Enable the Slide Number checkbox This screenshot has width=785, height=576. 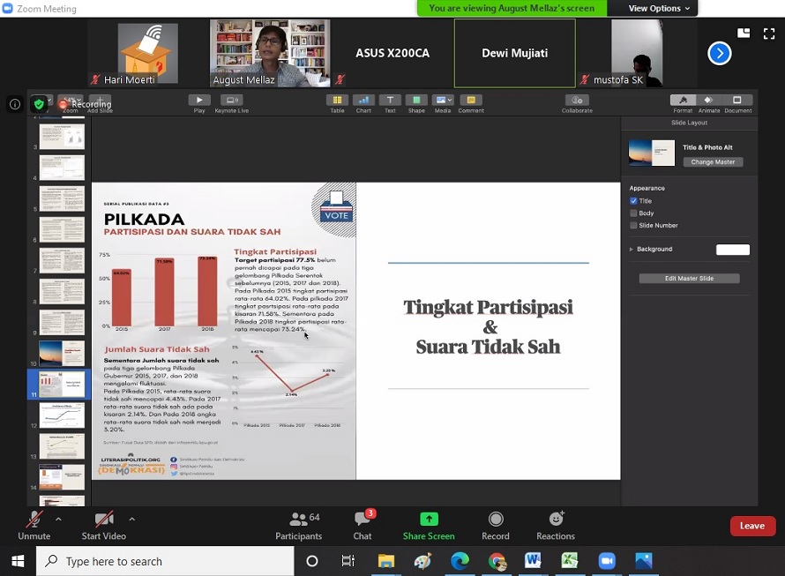coord(633,226)
